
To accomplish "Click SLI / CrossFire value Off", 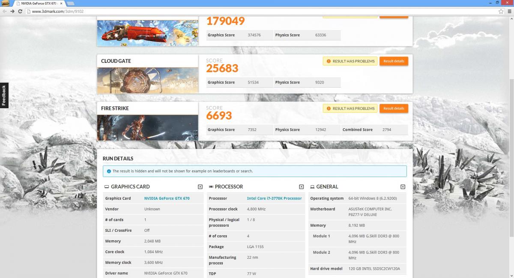I will (x=147, y=231).
